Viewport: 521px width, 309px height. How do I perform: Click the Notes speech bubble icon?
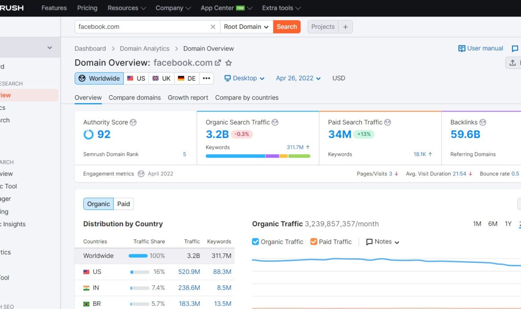[369, 242]
